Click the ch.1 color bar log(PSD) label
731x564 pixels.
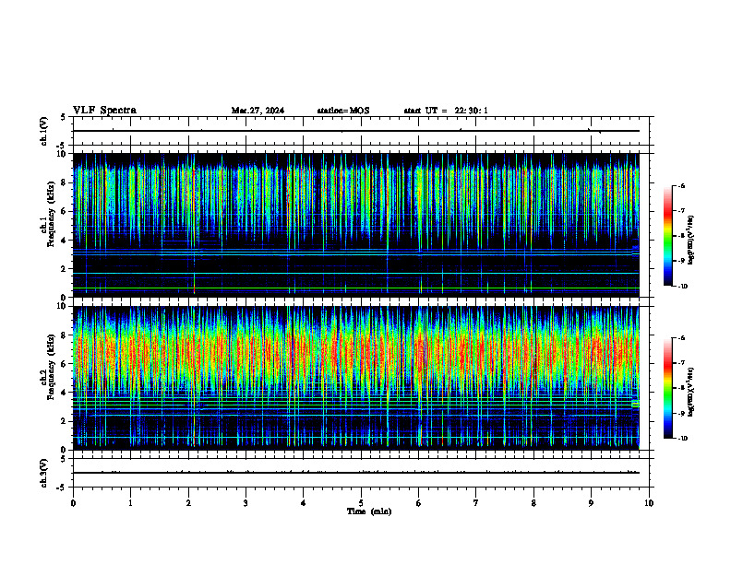pyautogui.click(x=691, y=241)
